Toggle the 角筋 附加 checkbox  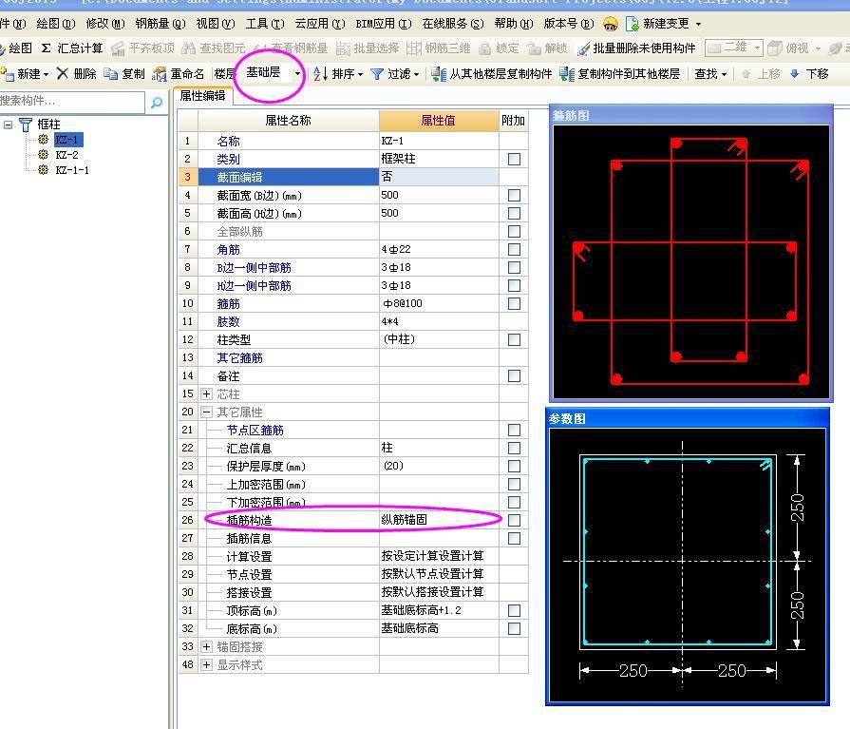514,250
